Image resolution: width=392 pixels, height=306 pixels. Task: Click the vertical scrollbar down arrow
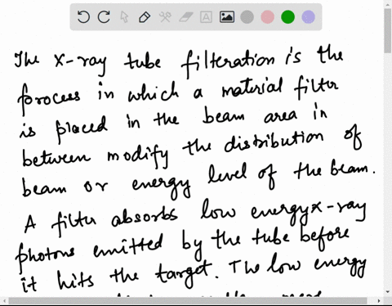coord(388,292)
